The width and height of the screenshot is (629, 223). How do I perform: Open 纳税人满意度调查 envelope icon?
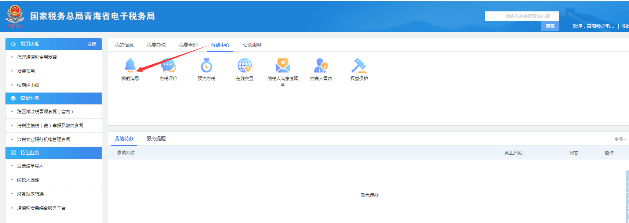pyautogui.click(x=283, y=65)
